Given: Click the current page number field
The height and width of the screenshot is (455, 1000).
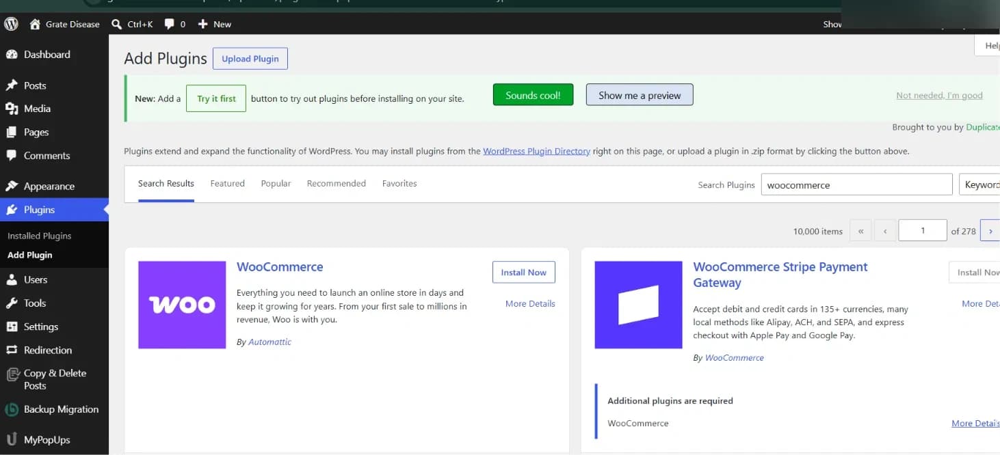Looking at the screenshot, I should (x=923, y=230).
